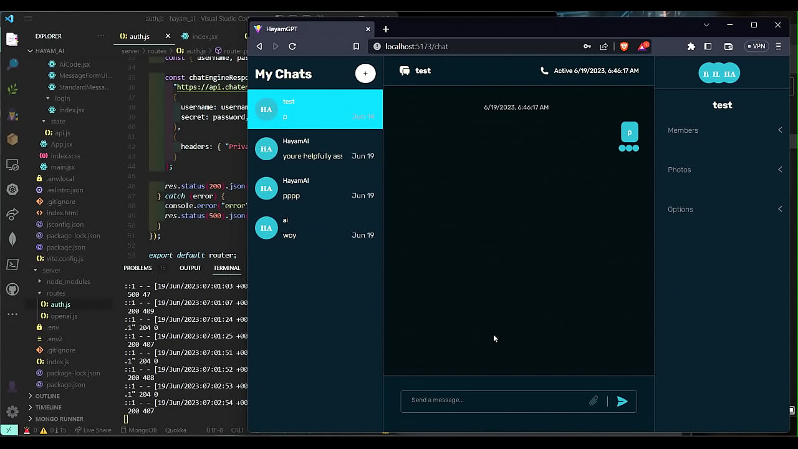The height and width of the screenshot is (449, 798).
Task: Attach a file using the paperclip icon
Action: tap(593, 400)
